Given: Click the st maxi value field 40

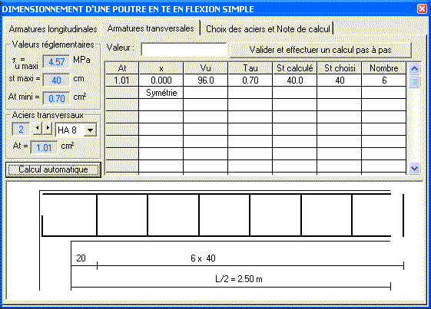Looking at the screenshot, I should coord(56,81).
